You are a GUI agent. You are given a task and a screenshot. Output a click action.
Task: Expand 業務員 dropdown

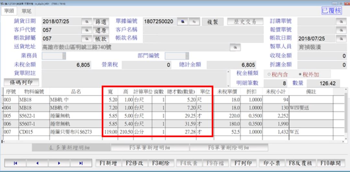[x=64, y=56]
